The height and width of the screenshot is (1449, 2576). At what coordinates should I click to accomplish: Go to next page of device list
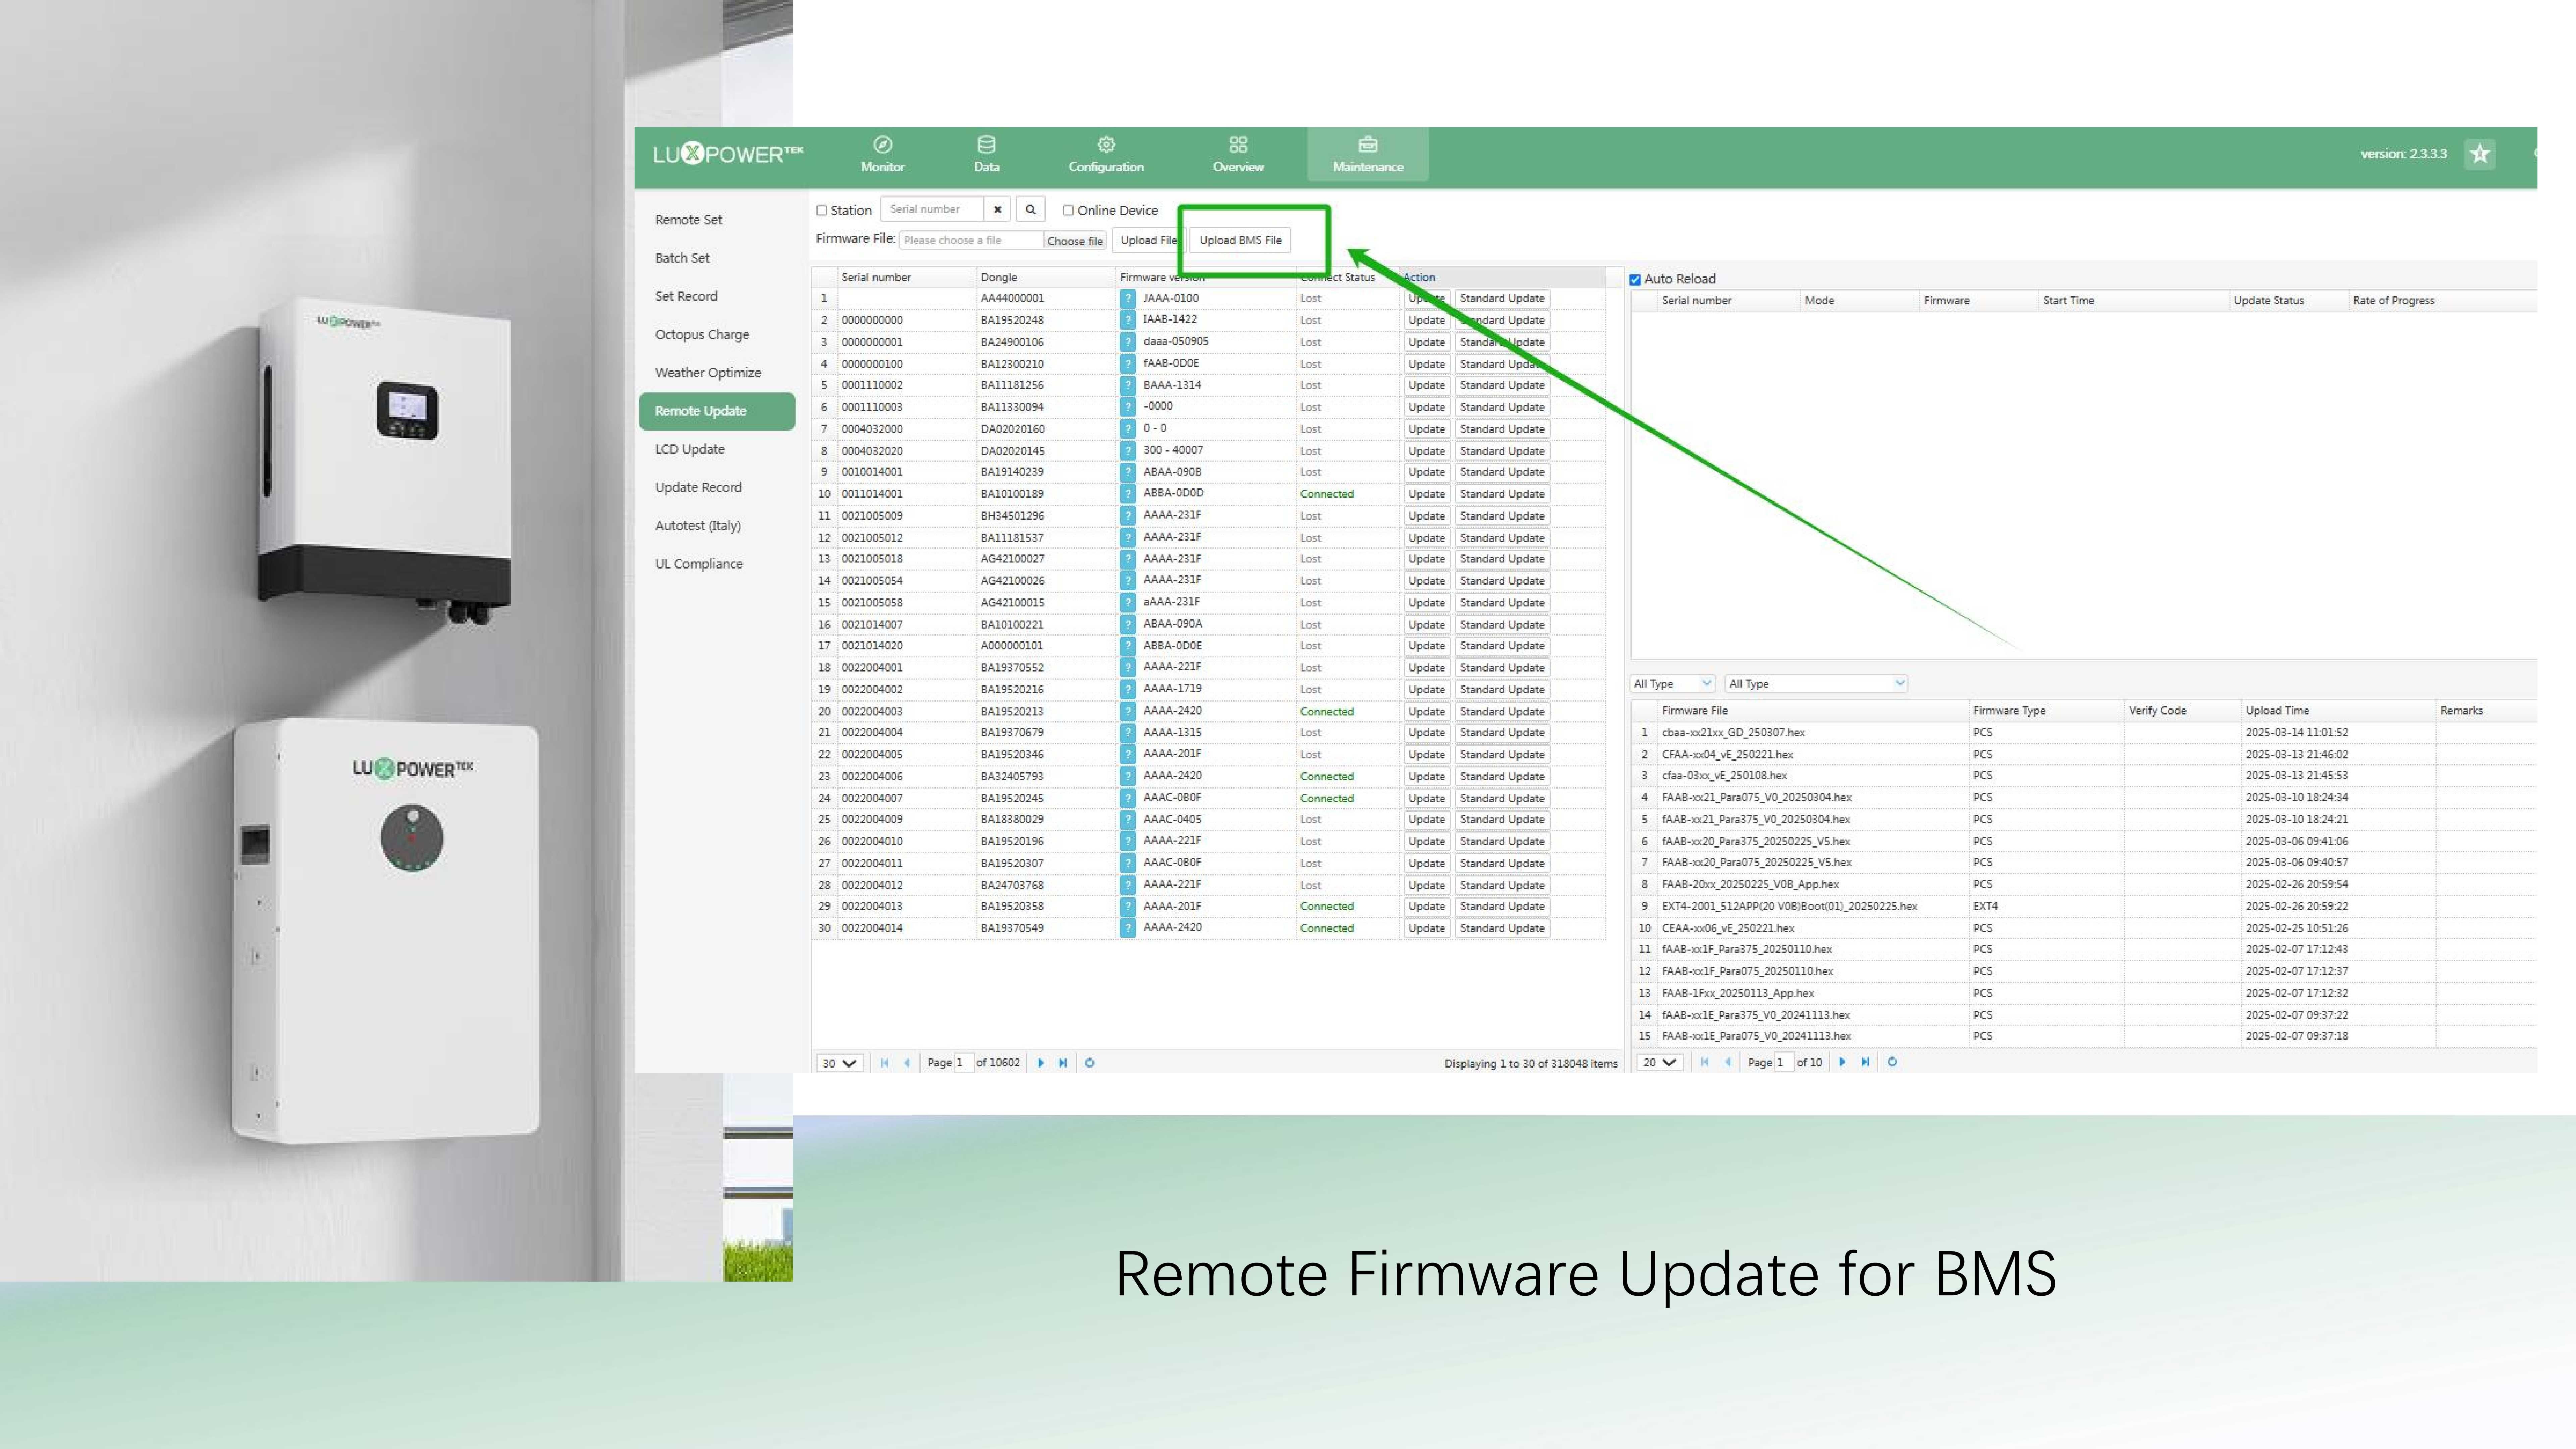pos(1041,1063)
